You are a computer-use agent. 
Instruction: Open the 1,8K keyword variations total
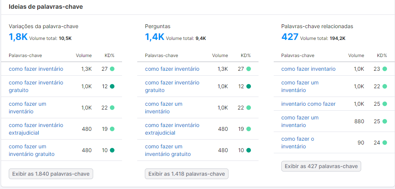click(x=18, y=37)
